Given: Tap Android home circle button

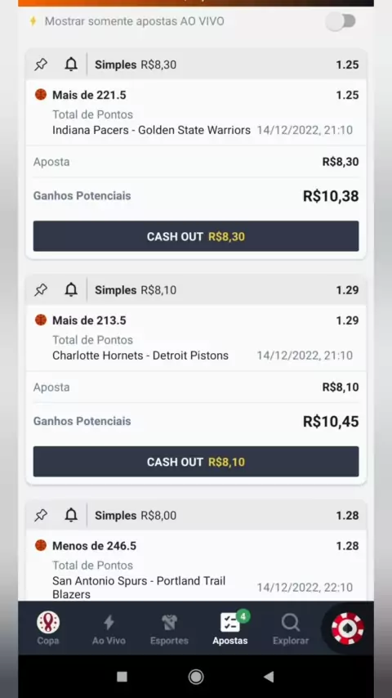Looking at the screenshot, I should [x=196, y=677].
